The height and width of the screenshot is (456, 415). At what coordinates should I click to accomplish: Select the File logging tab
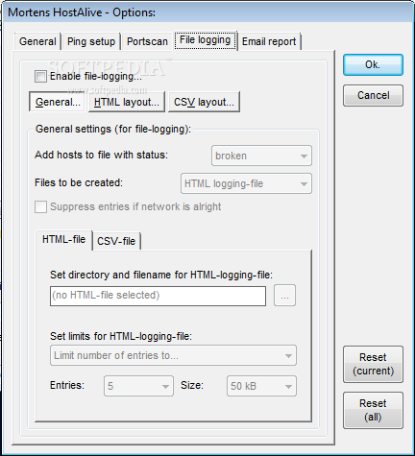[206, 40]
